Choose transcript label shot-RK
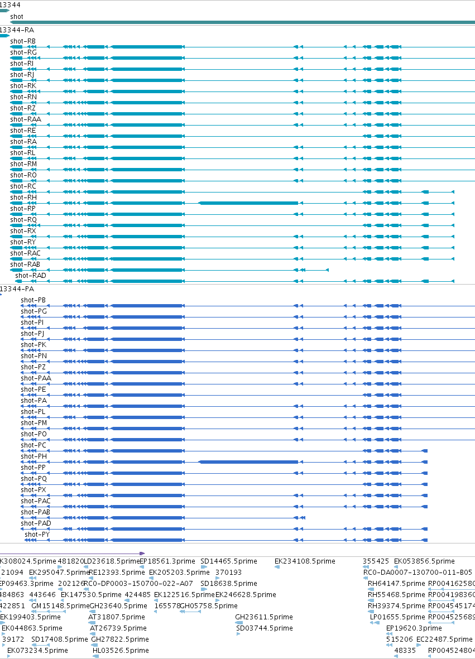The width and height of the screenshot is (475, 659). coord(23,86)
